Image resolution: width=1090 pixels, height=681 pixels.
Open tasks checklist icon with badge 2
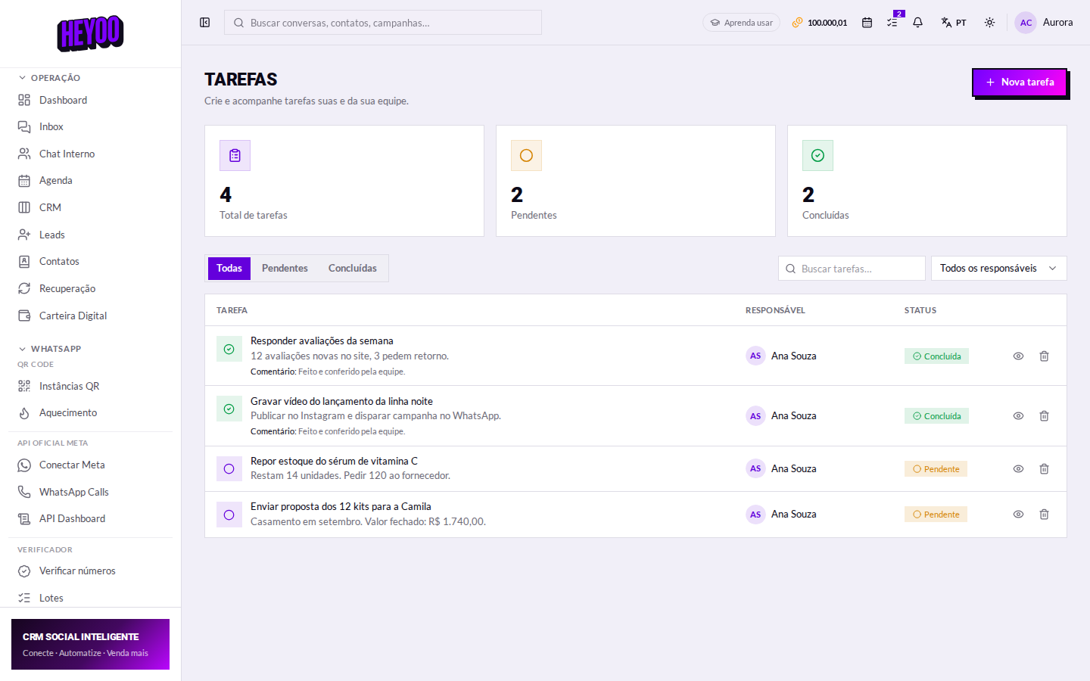(x=892, y=23)
